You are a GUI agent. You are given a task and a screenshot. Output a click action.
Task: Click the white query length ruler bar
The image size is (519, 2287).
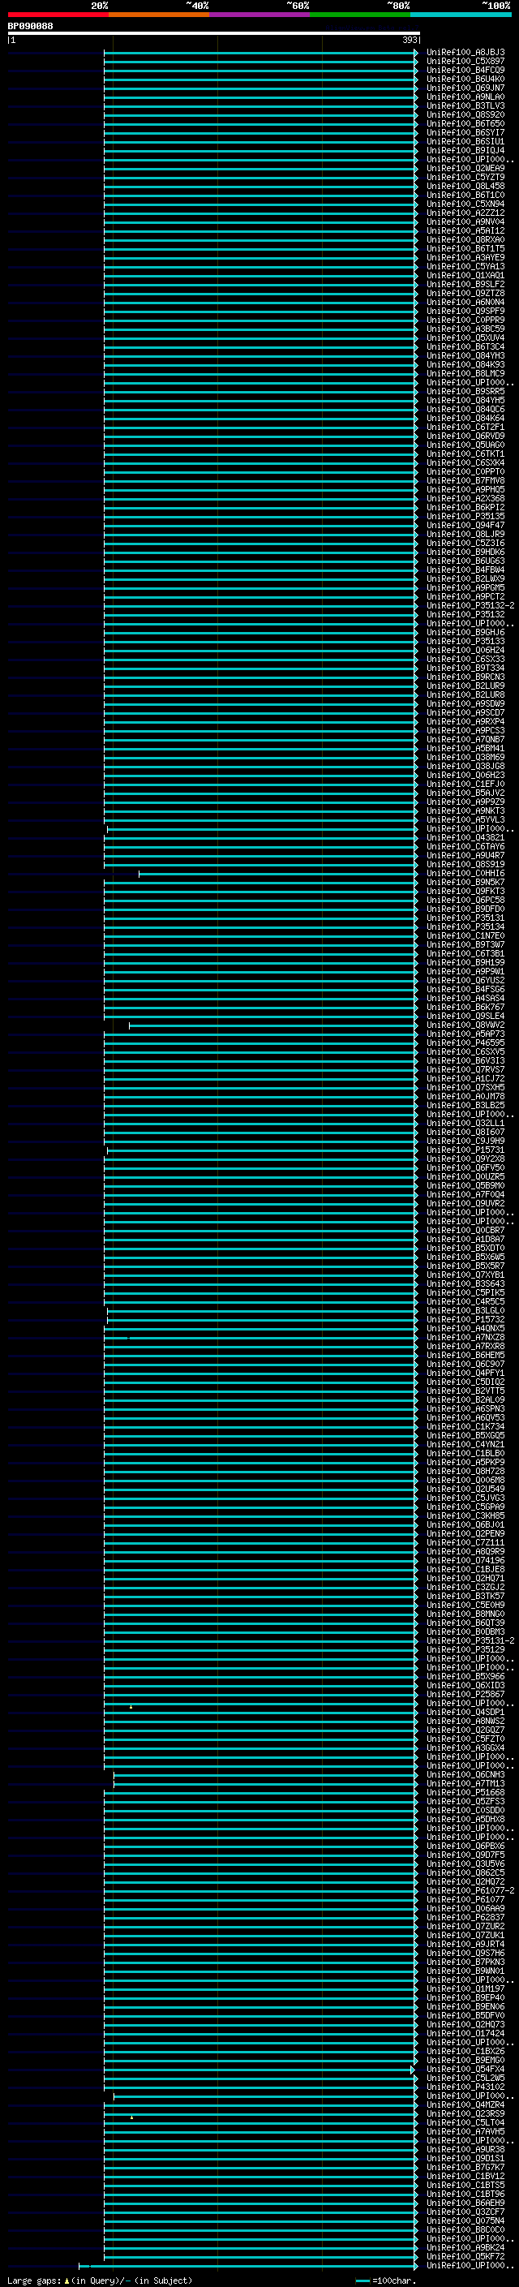tap(213, 34)
